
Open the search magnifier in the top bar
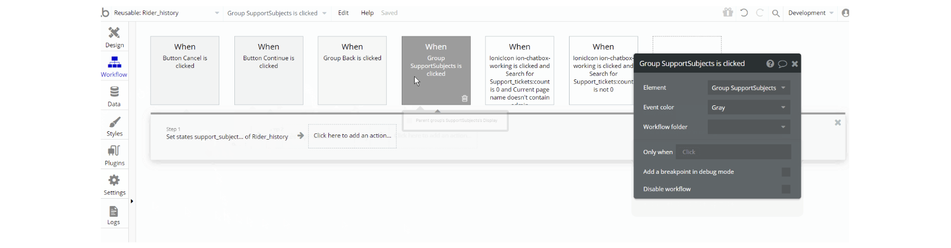[776, 13]
